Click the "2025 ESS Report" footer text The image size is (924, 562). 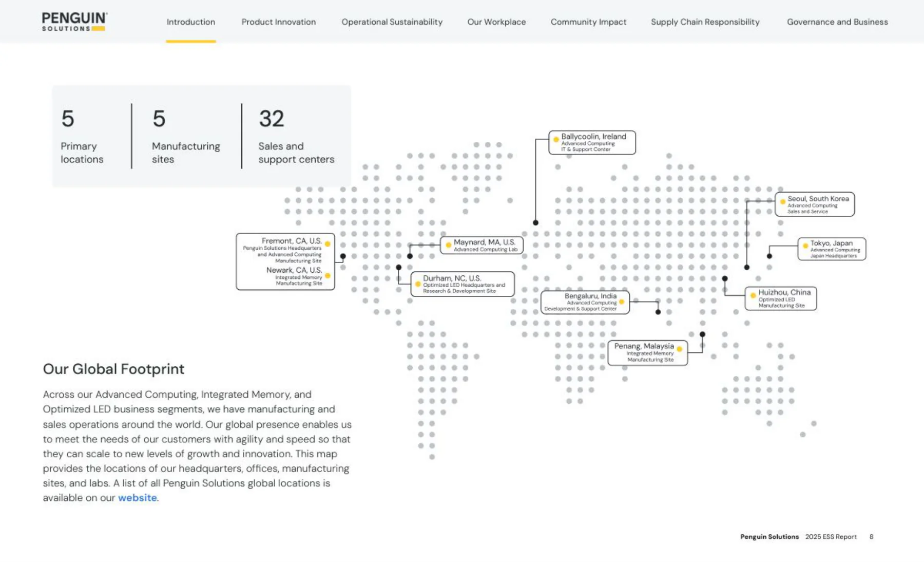831,537
